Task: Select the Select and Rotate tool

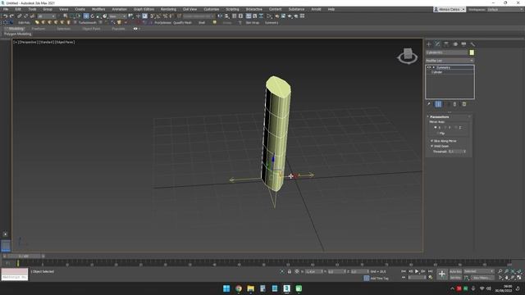Action: (x=93, y=16)
